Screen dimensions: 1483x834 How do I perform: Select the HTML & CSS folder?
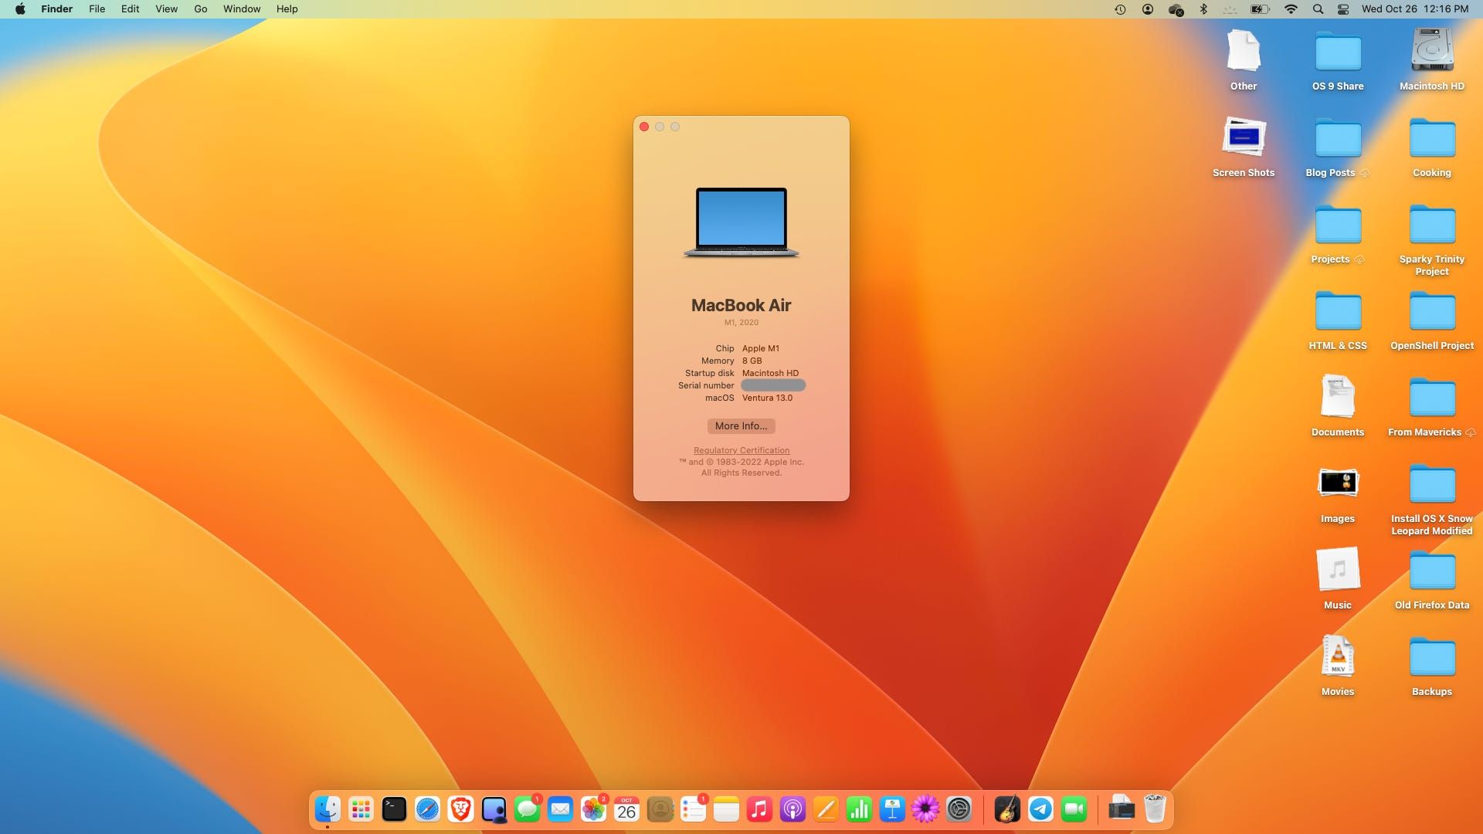[1338, 312]
